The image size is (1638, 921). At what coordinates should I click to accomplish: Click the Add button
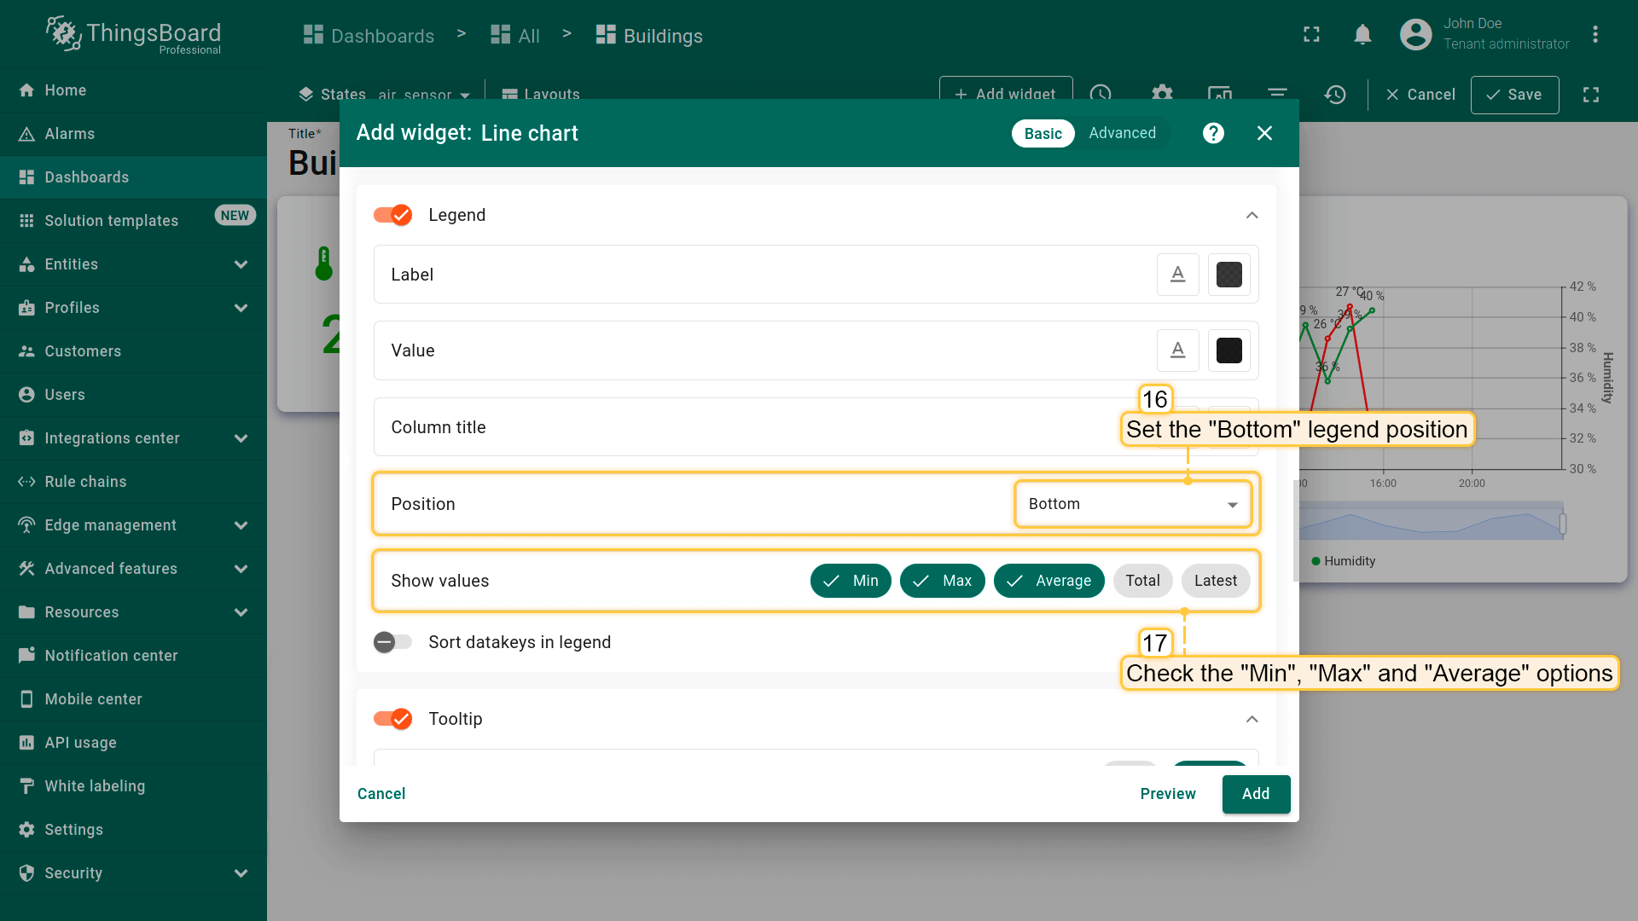pyautogui.click(x=1255, y=794)
